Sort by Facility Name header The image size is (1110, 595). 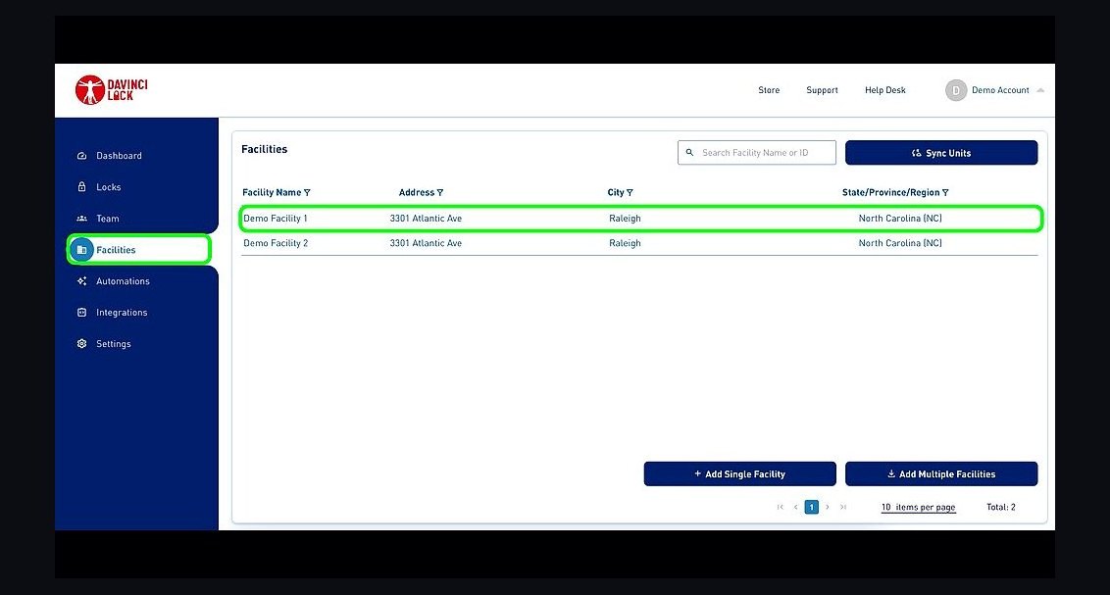click(x=272, y=192)
